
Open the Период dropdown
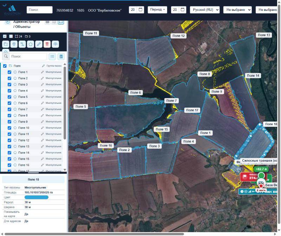(157, 10)
